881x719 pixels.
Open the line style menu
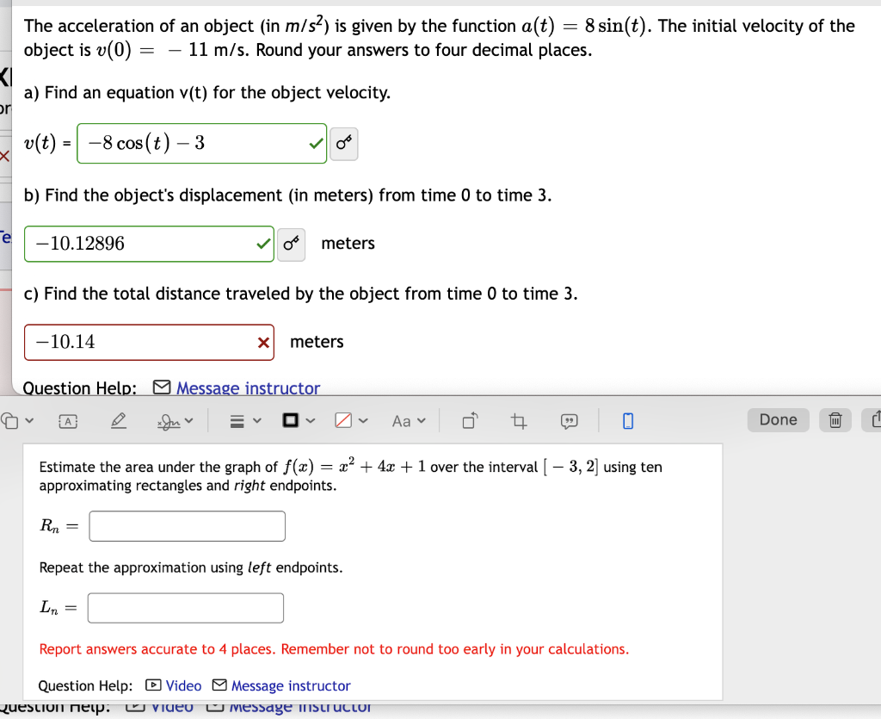click(237, 421)
